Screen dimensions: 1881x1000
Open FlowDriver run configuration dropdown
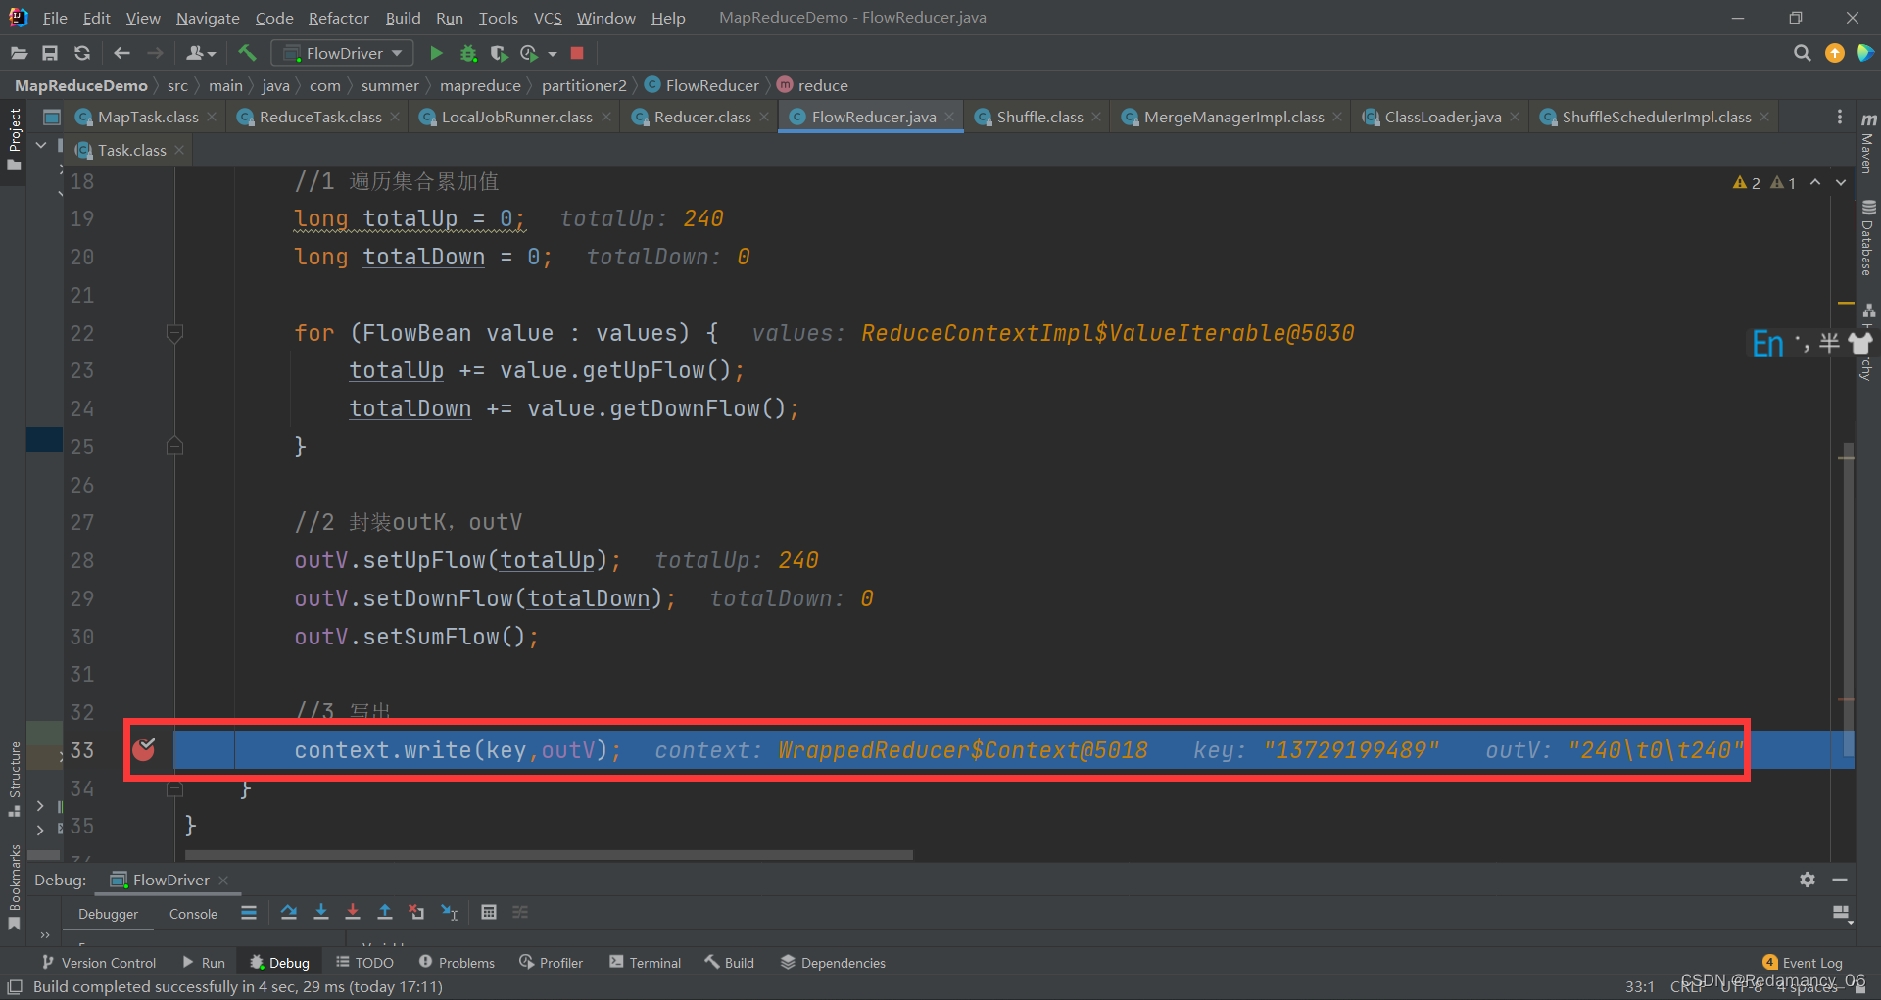[342, 53]
